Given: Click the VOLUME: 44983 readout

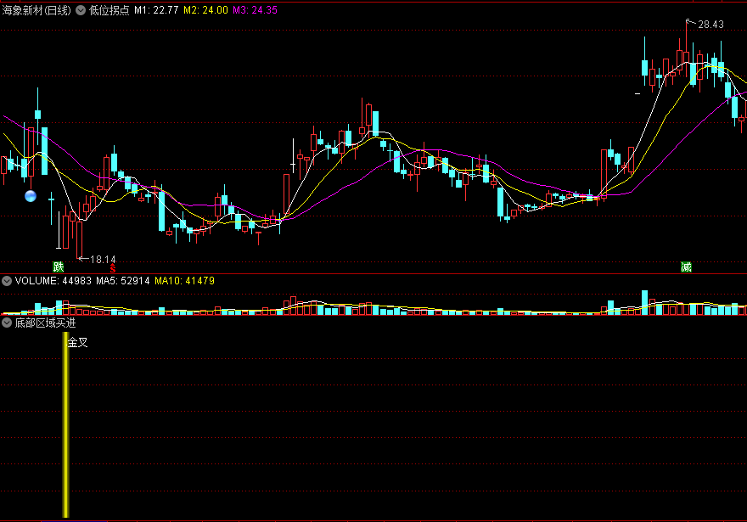Looking at the screenshot, I should [x=53, y=281].
